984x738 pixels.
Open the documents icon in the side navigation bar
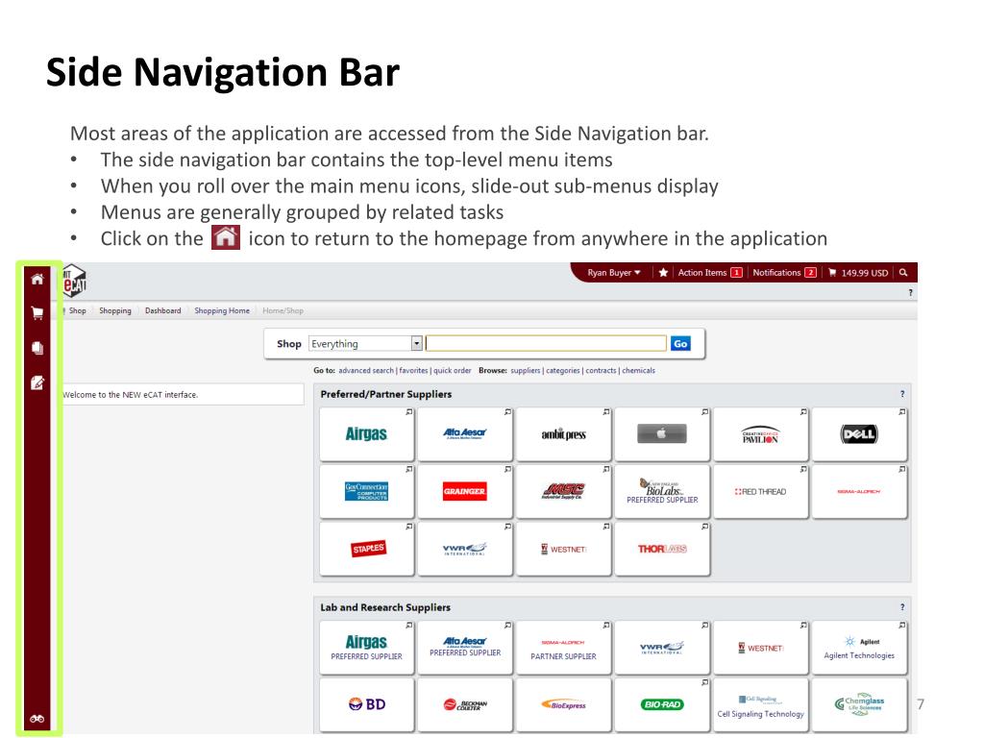click(37, 348)
